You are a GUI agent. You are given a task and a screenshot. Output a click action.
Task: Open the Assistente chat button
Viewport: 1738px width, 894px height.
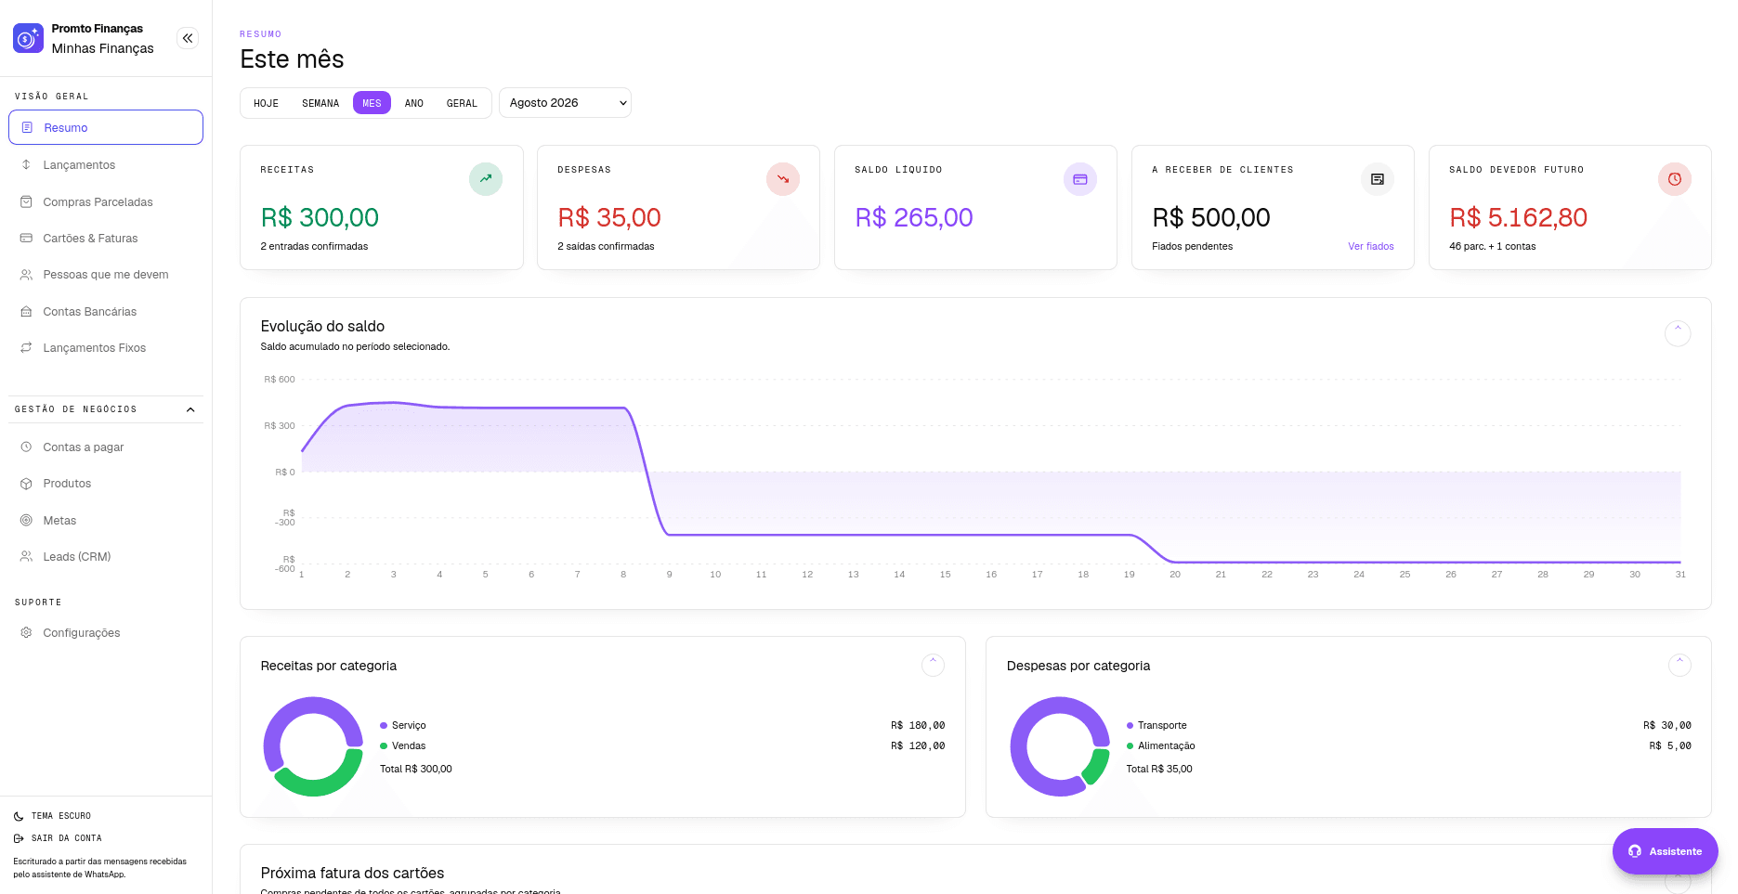(1665, 851)
